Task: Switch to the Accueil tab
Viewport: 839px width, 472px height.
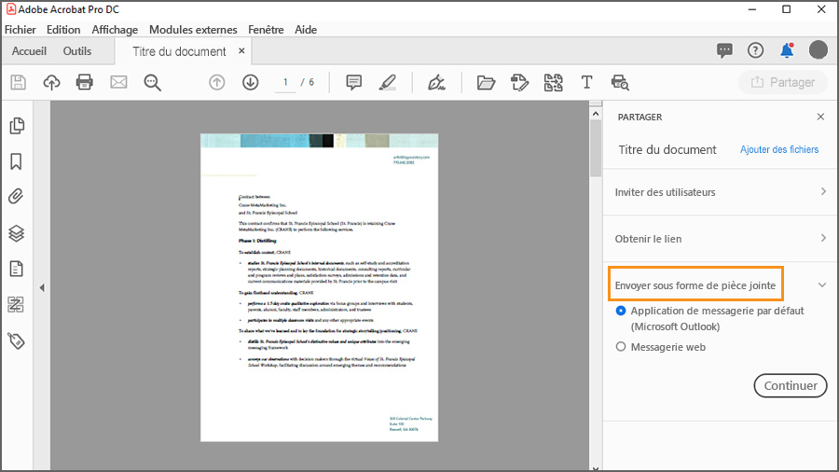Action: 29,51
